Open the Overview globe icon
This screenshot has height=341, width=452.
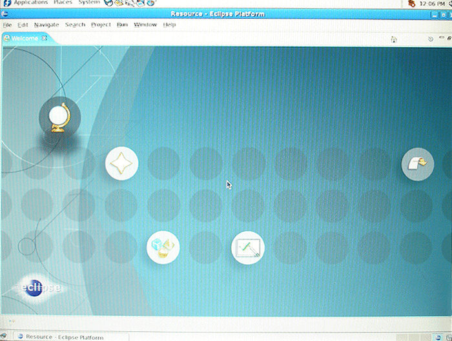pos(59,118)
